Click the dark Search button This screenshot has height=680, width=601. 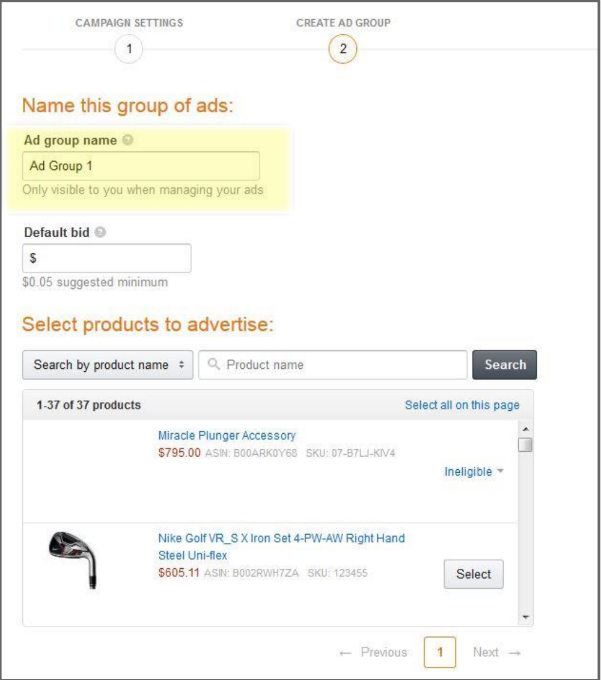tap(505, 365)
